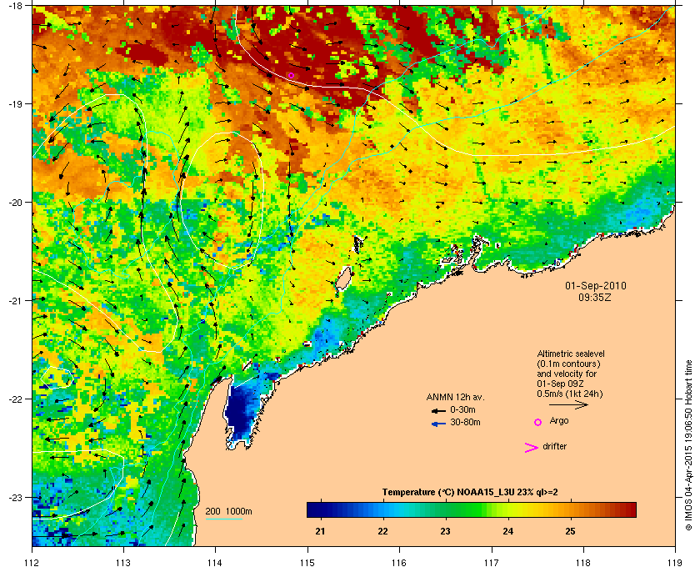This screenshot has height=567, width=700.
Task: Click the 'drifter' legend label
Action: [x=554, y=446]
